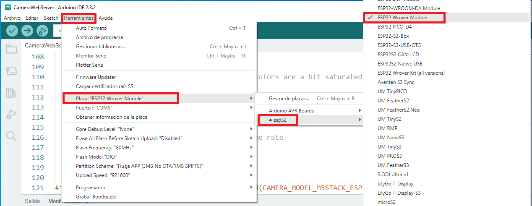Click the Upload arrow icon

tap(27, 31)
